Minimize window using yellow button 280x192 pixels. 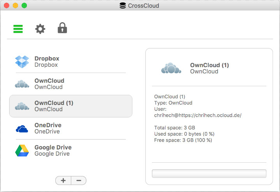pyautogui.click(x=15, y=5)
